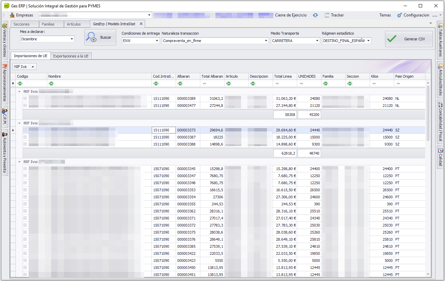Viewport: 445px width, 281px height.
Task: Click the refresh arrows icon in toolbar
Action: coord(315,15)
